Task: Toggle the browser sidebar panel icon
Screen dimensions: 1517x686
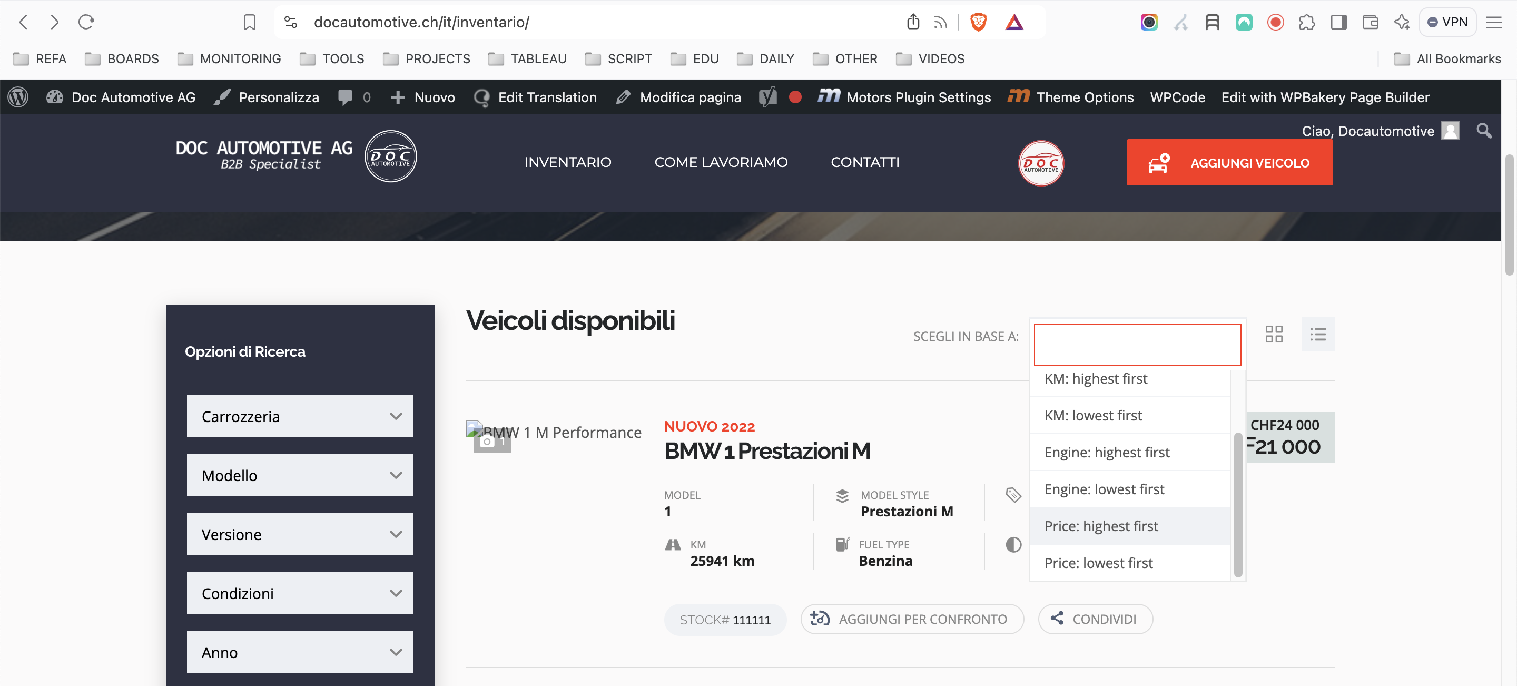Action: pos(1338,22)
